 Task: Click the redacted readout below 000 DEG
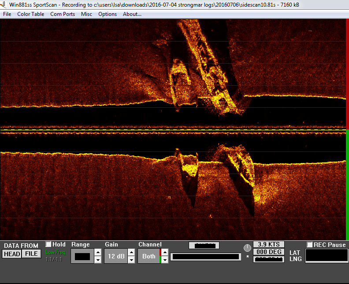click(269, 259)
